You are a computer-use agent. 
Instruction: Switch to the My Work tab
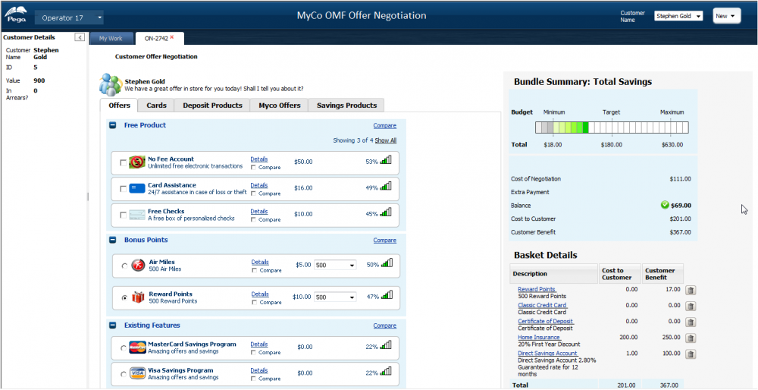point(111,38)
